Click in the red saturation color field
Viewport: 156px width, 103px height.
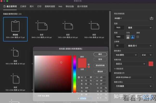(53, 74)
